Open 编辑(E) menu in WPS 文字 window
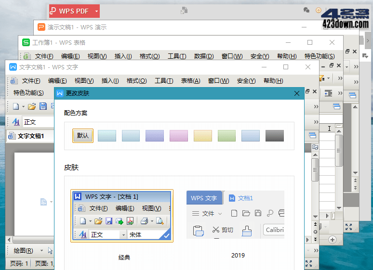This screenshot has width=373, height=270. [57, 81]
